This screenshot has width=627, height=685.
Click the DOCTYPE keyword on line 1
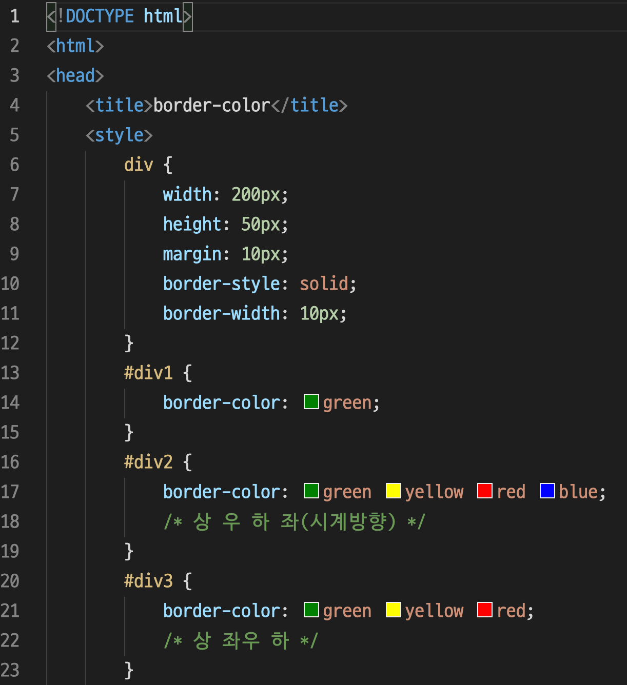click(x=100, y=16)
